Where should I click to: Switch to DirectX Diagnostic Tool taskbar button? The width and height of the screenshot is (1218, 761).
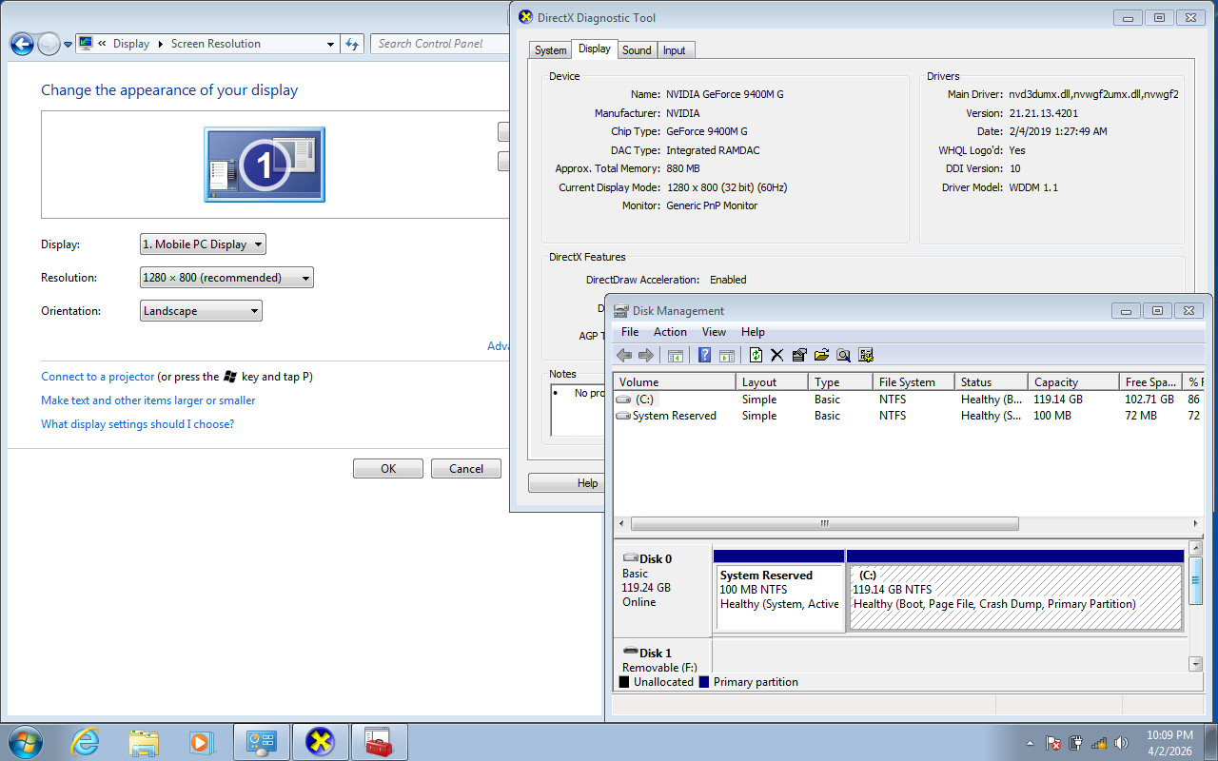click(x=320, y=742)
